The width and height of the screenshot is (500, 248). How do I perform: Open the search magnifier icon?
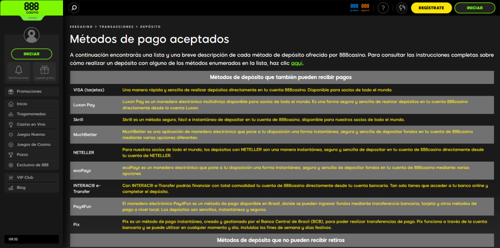pyautogui.click(x=74, y=8)
